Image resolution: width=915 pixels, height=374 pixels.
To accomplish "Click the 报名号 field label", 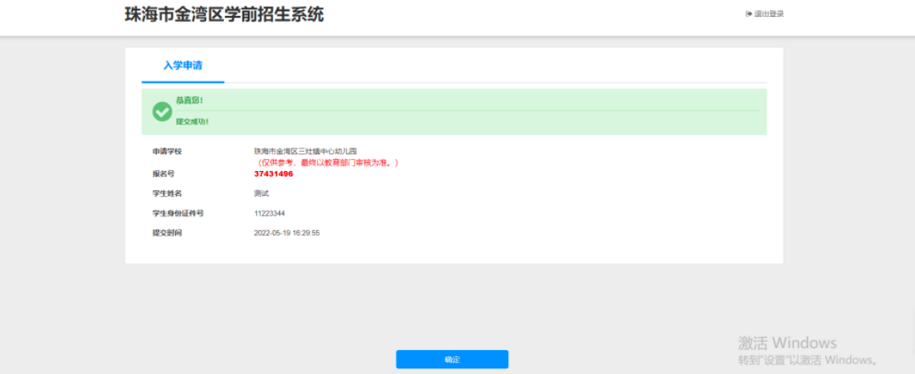I will tap(163, 173).
